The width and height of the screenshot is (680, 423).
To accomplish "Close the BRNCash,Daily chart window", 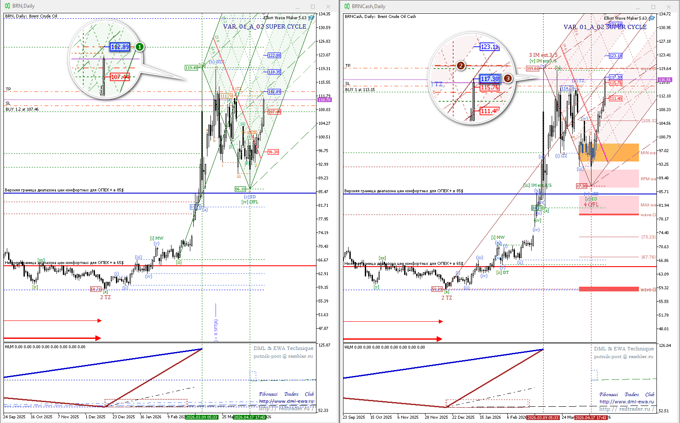I will [x=668, y=7].
